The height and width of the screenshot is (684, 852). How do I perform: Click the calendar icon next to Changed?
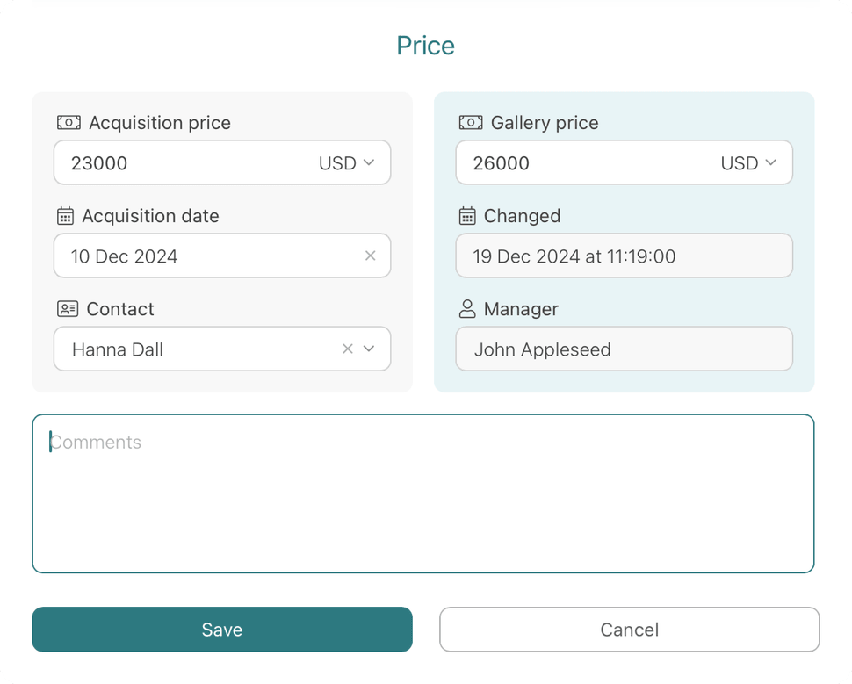coord(467,216)
